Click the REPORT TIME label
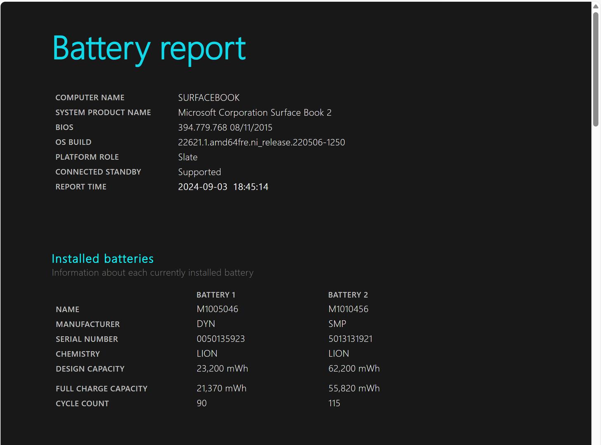 pos(81,187)
